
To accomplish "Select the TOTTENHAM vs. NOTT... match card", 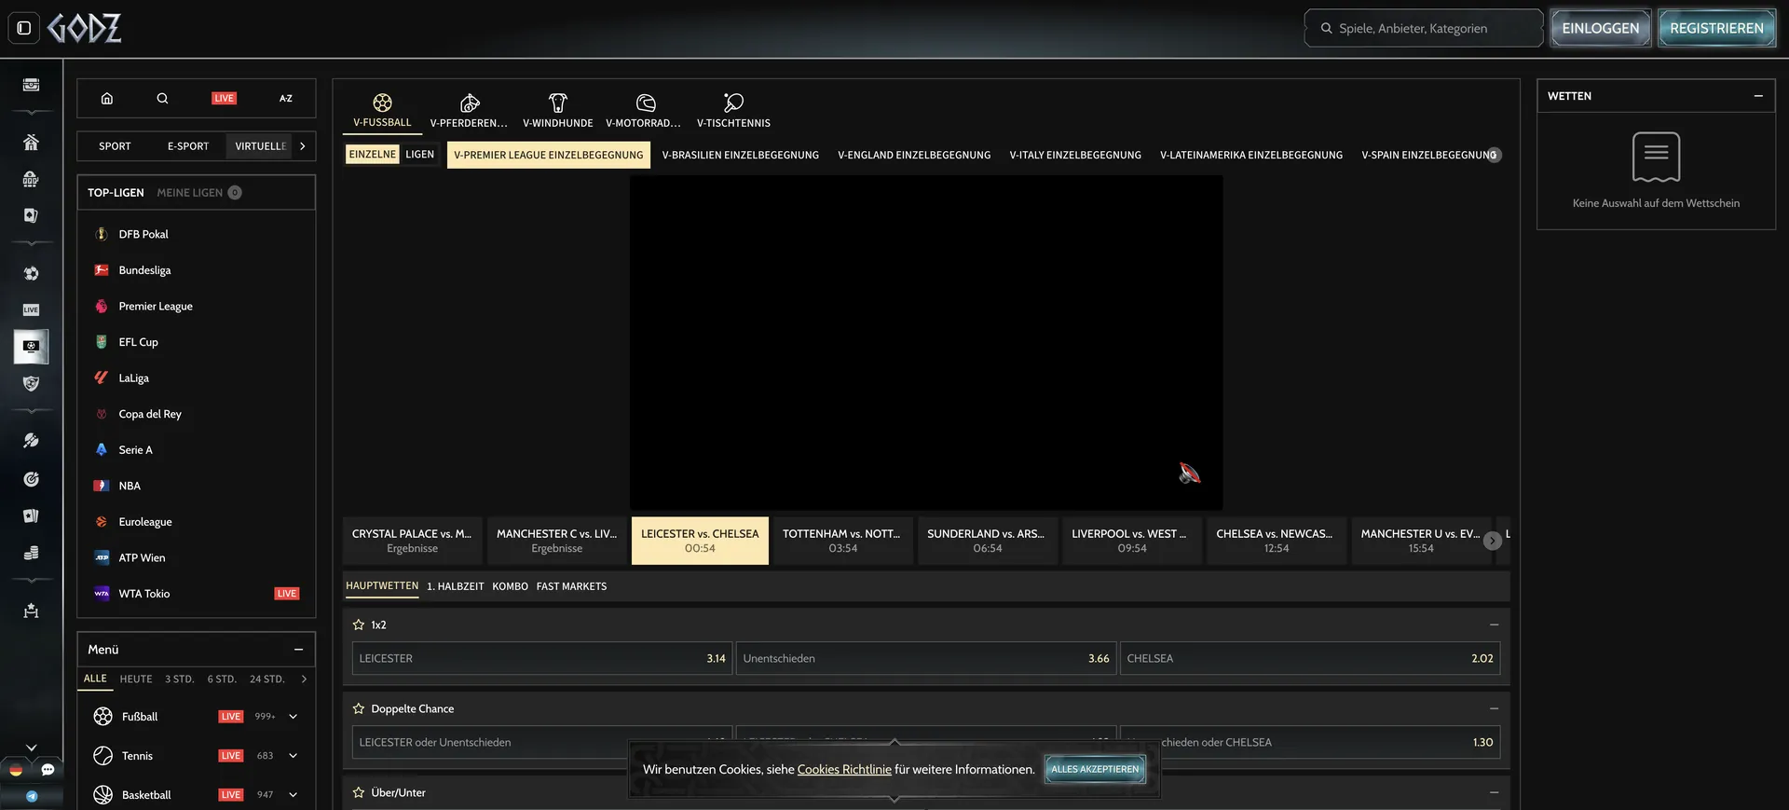I will [x=842, y=541].
